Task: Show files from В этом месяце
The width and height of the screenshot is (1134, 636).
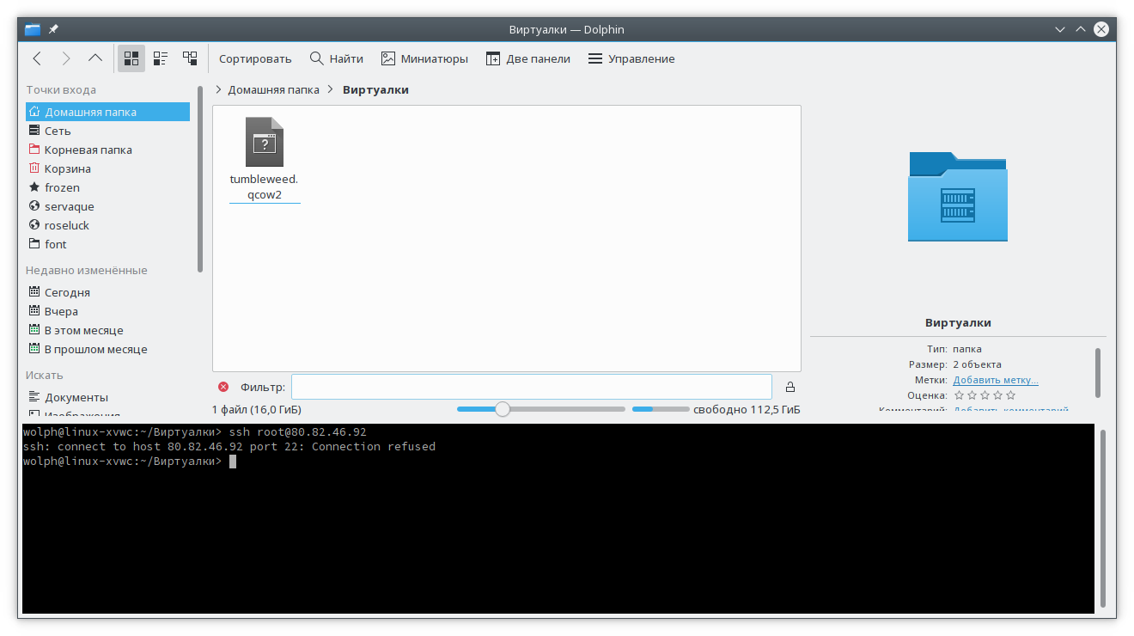Action: click(x=107, y=330)
